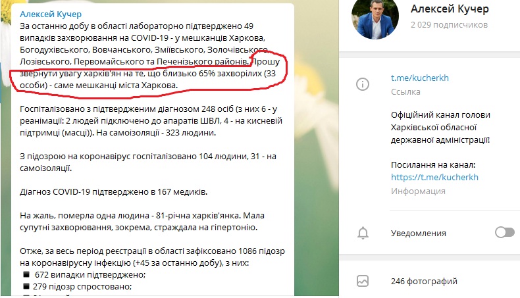Click the Информация caption label

pos(418,191)
